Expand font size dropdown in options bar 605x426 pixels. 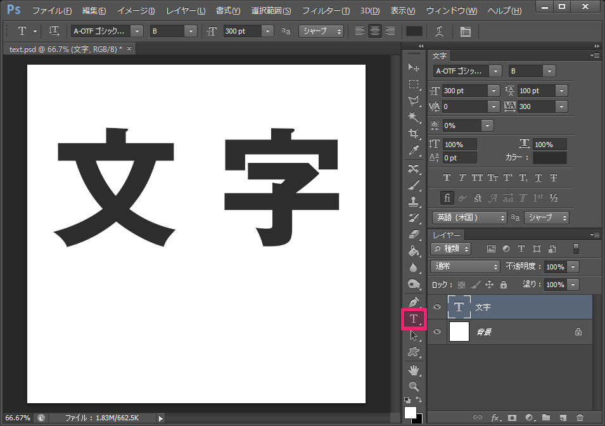(268, 31)
